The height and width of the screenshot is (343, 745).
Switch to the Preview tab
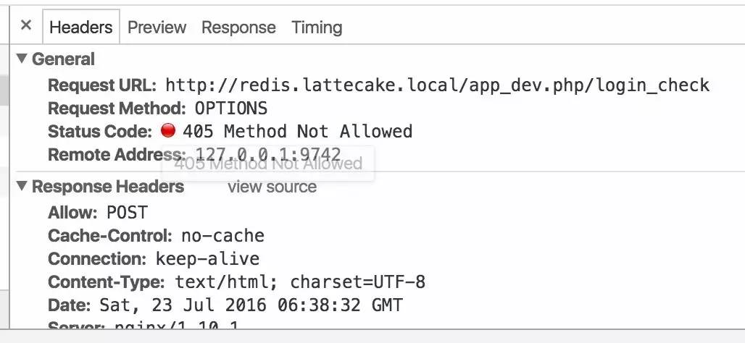[157, 27]
